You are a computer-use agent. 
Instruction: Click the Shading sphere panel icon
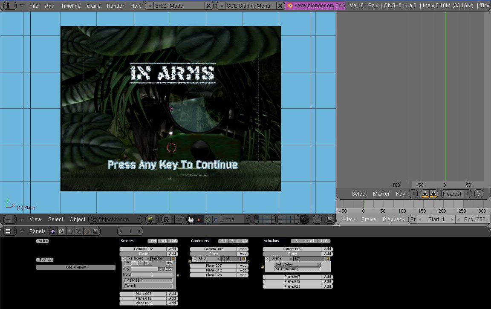coord(70,231)
